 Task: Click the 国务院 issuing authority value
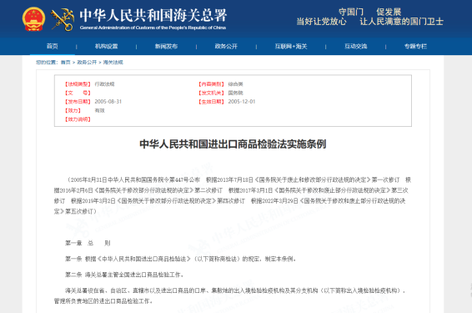click(x=235, y=93)
